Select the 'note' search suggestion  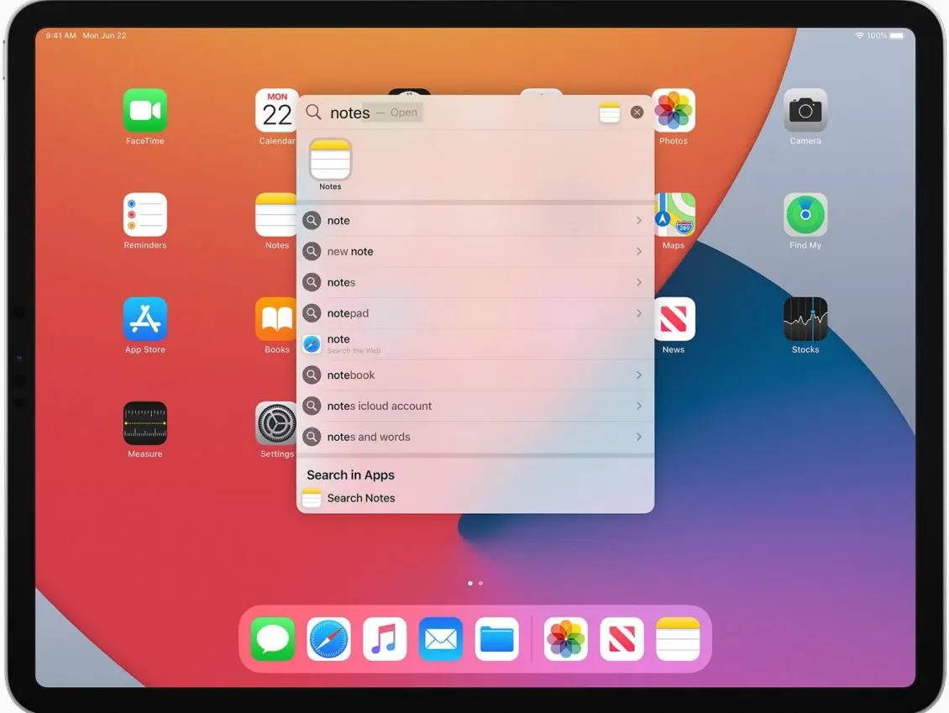coord(475,220)
